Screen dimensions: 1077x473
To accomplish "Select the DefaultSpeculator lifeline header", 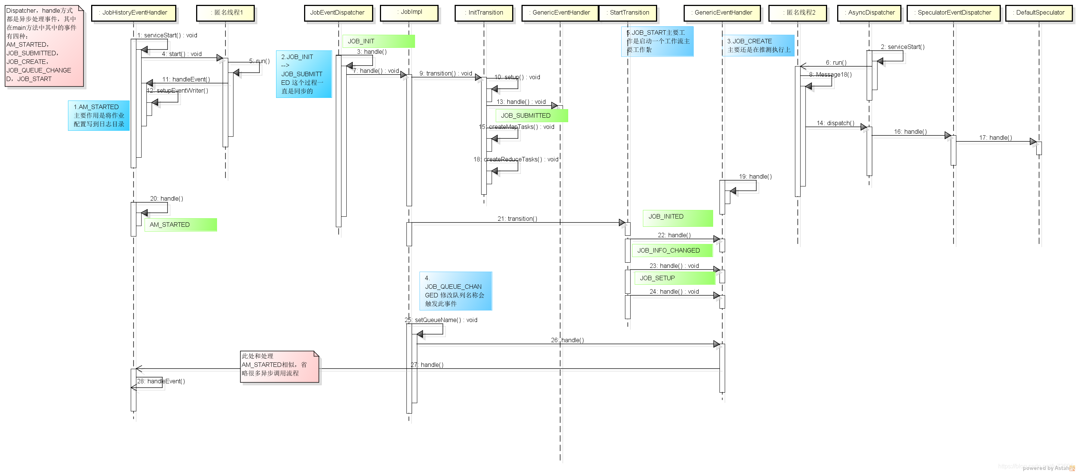I will tap(1039, 13).
